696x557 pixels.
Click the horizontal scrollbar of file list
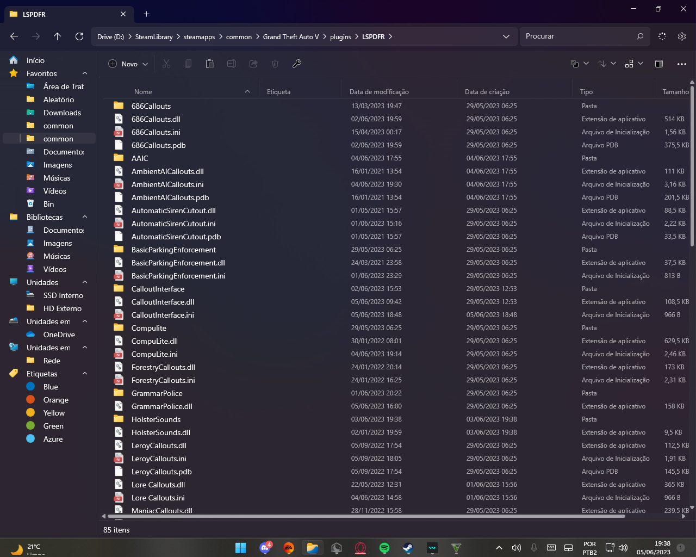click(x=366, y=516)
